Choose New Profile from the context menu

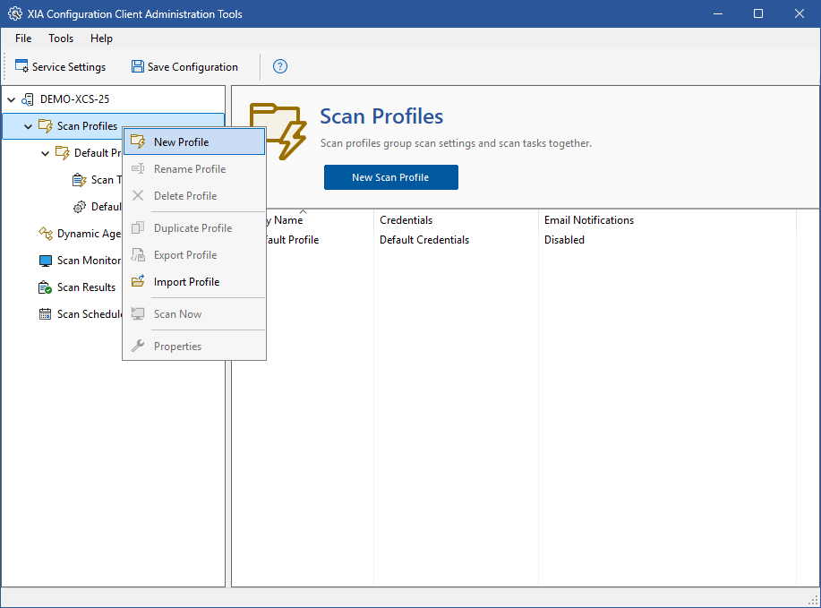181,142
